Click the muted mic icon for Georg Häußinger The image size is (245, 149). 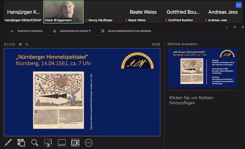pos(86,20)
